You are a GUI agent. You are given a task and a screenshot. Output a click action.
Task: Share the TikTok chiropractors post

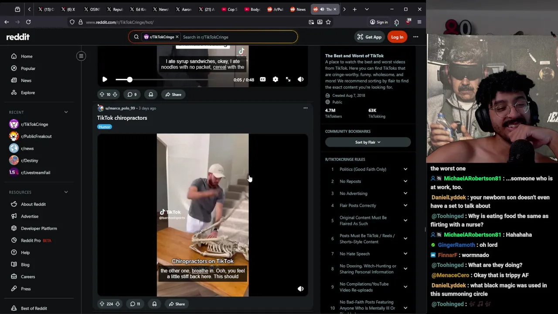pyautogui.click(x=177, y=304)
